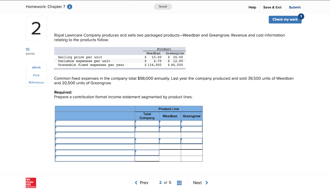Click Save & Exit
The width and height of the screenshot is (330, 190).
(x=272, y=7)
